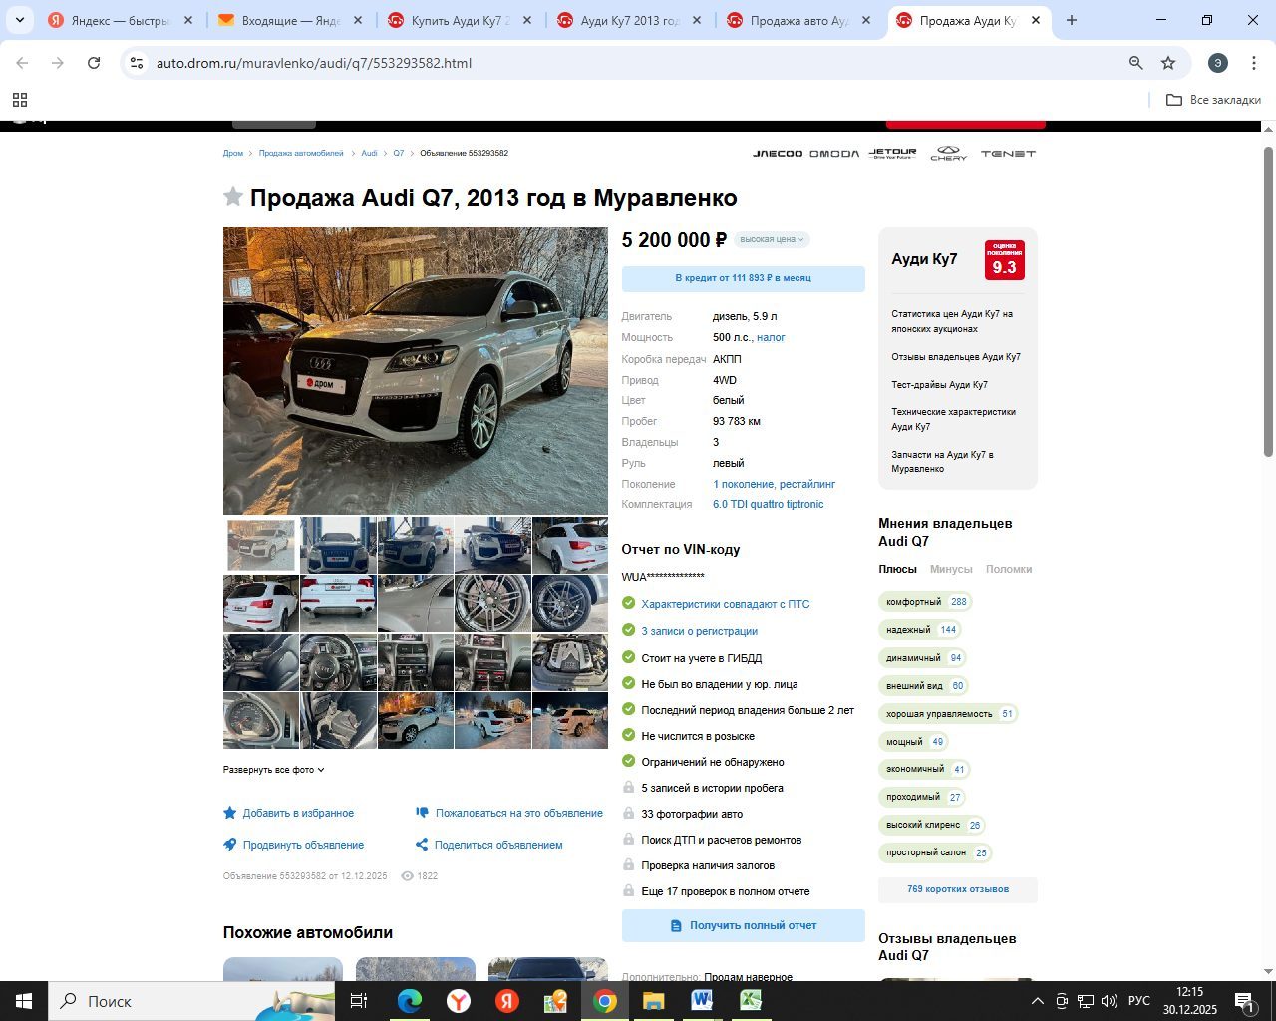Screen dimensions: 1276x1021
Task: Click 'Продвинуть объявление' link
Action: click(294, 845)
